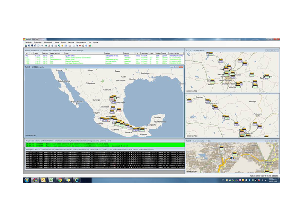Open the Windows Start menu orb
Screen dimensions: 292x208
click(27, 180)
